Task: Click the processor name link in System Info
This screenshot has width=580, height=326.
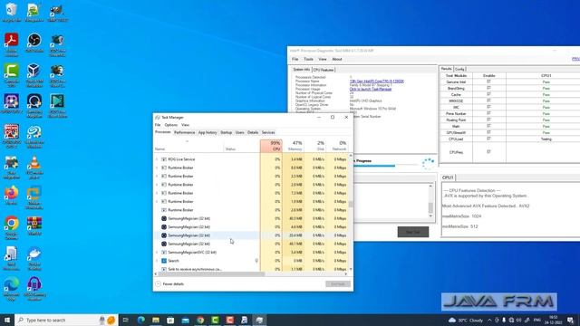Action: (377, 81)
